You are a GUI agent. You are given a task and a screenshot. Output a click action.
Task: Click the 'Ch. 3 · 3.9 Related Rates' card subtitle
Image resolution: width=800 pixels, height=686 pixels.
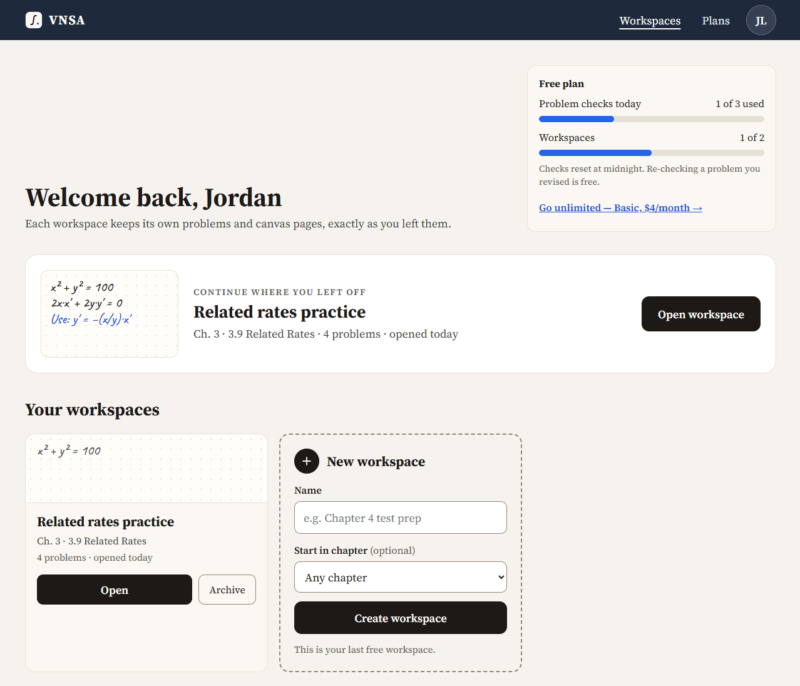point(91,541)
